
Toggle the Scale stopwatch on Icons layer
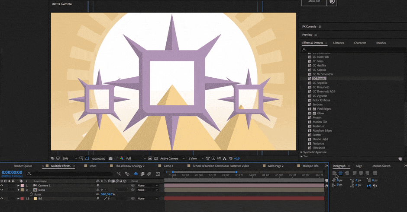point(32,194)
